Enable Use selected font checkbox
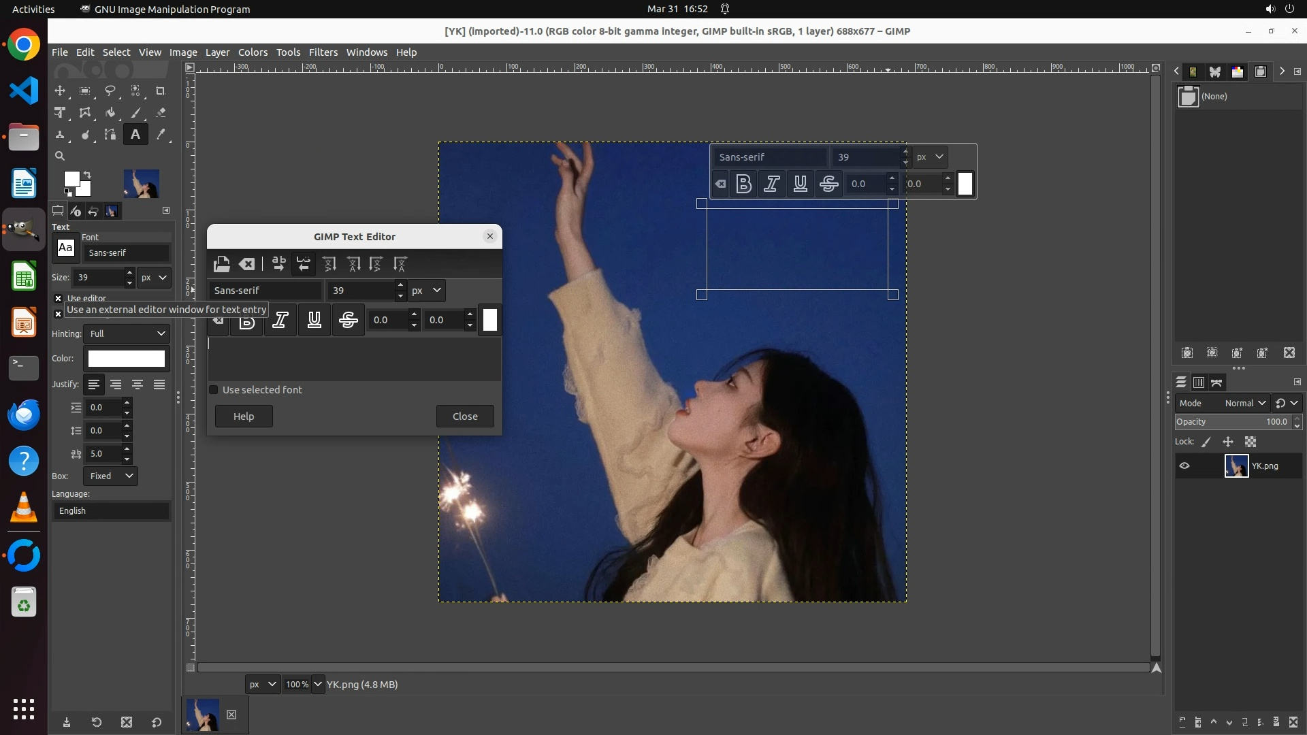 (214, 390)
